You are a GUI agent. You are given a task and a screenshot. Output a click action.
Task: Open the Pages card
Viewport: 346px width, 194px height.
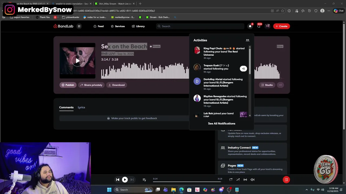pyautogui.click(x=252, y=168)
